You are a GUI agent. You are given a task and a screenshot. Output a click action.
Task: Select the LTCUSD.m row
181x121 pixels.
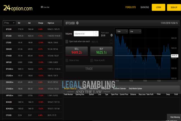[32, 76]
